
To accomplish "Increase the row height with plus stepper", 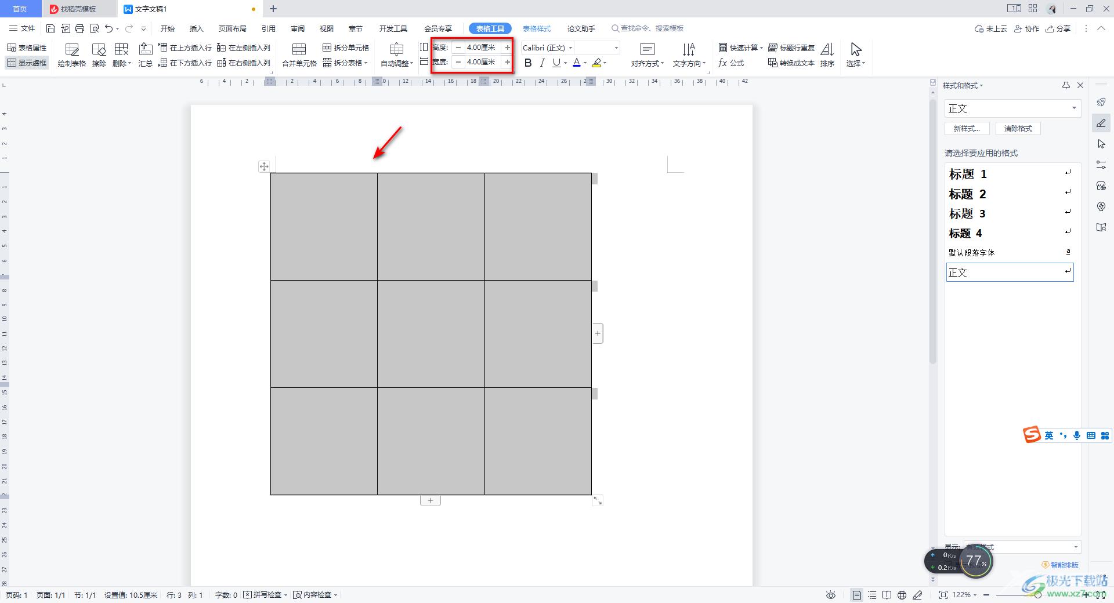I will (x=508, y=48).
